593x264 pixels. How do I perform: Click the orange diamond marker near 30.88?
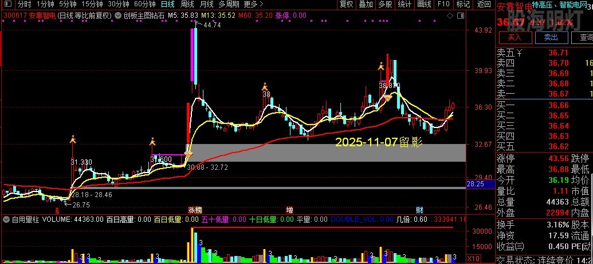click(188, 153)
